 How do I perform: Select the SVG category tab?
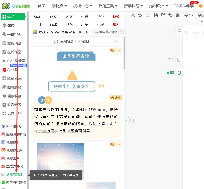coord(116,17)
